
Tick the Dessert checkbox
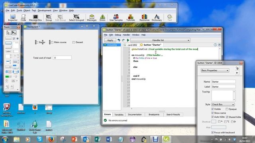[73, 43]
